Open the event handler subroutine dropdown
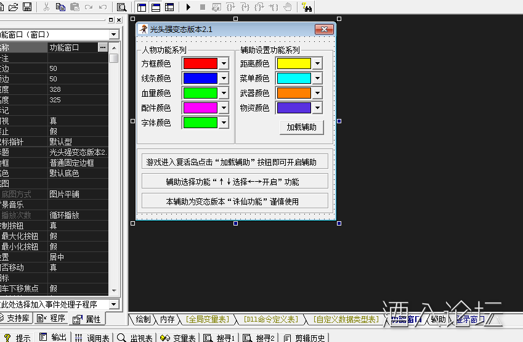 (113, 304)
